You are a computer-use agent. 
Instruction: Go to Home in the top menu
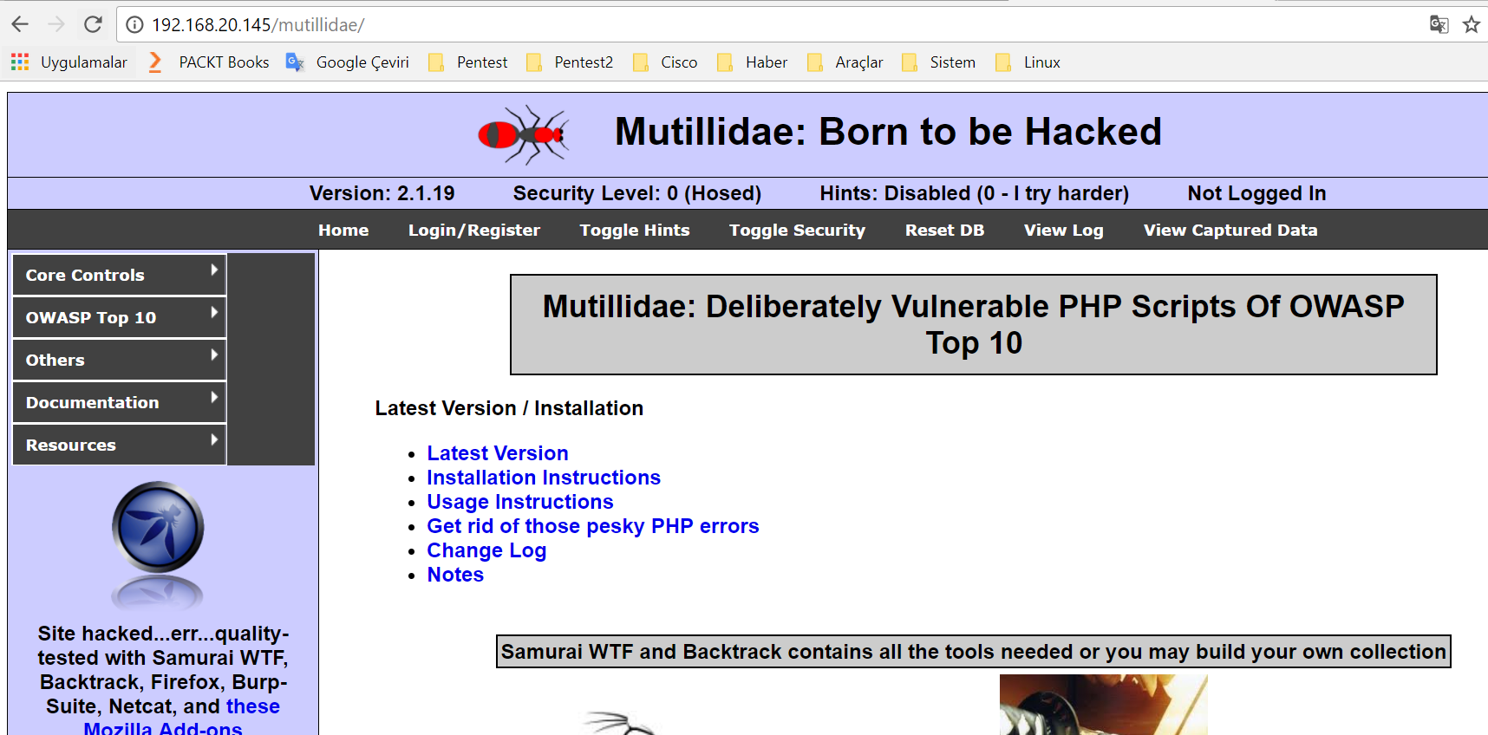coord(343,231)
